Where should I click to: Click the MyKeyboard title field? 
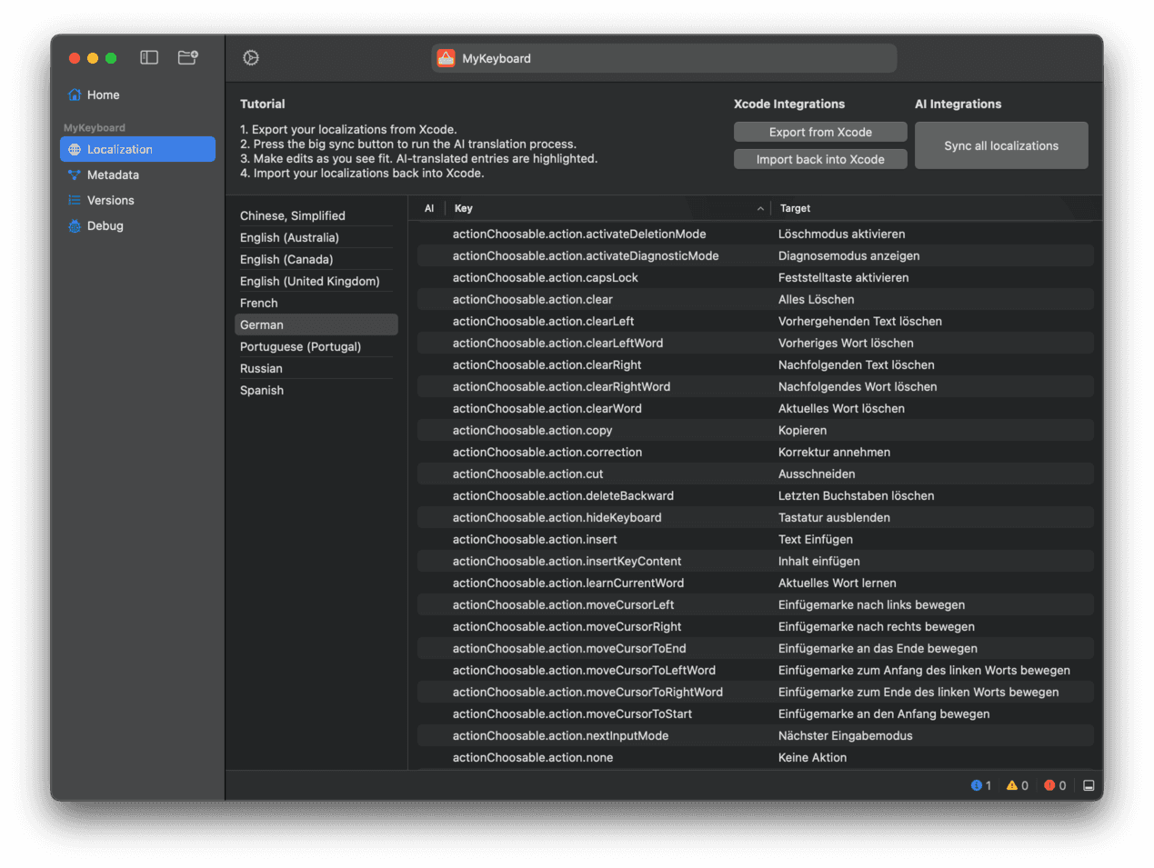pos(664,58)
